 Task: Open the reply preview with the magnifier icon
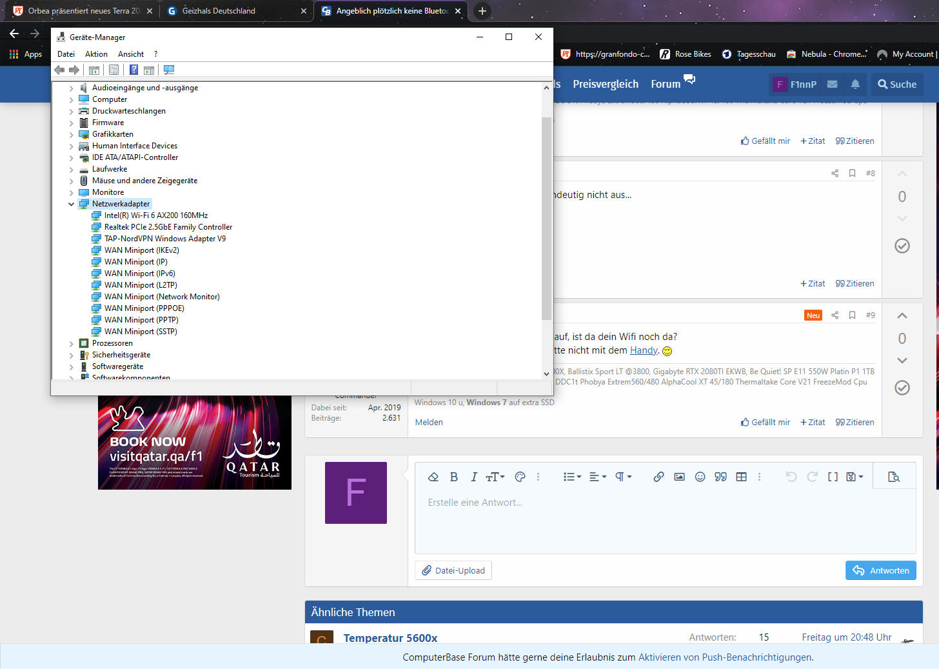click(894, 477)
